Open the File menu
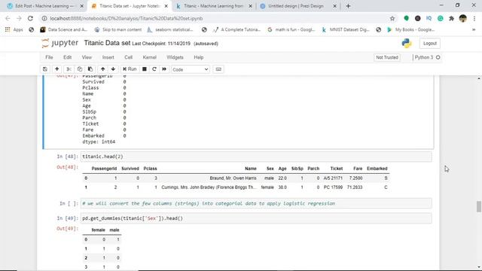 [x=49, y=57]
